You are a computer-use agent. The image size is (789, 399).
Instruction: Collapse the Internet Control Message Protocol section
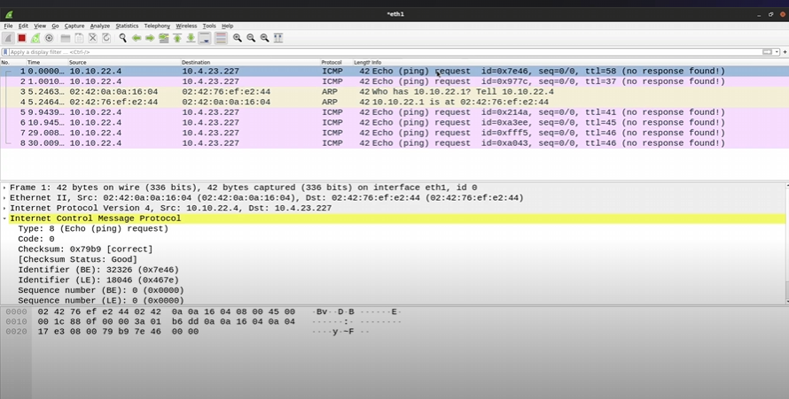(4, 218)
